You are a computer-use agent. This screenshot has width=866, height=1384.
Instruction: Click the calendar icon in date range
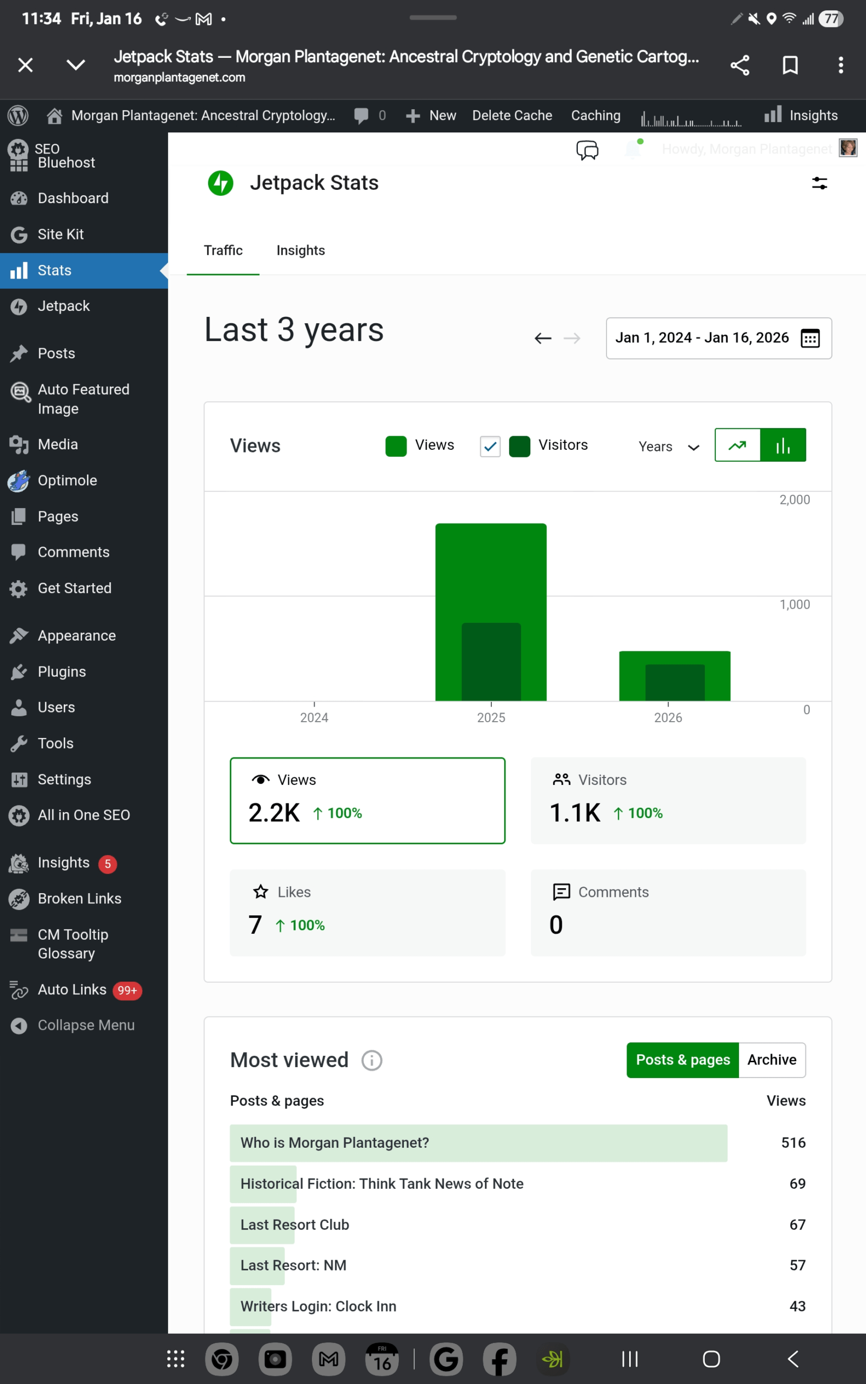tap(810, 338)
